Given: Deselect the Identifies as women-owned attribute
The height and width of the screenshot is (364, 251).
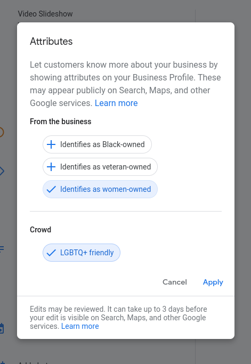Looking at the screenshot, I should (x=100, y=189).
